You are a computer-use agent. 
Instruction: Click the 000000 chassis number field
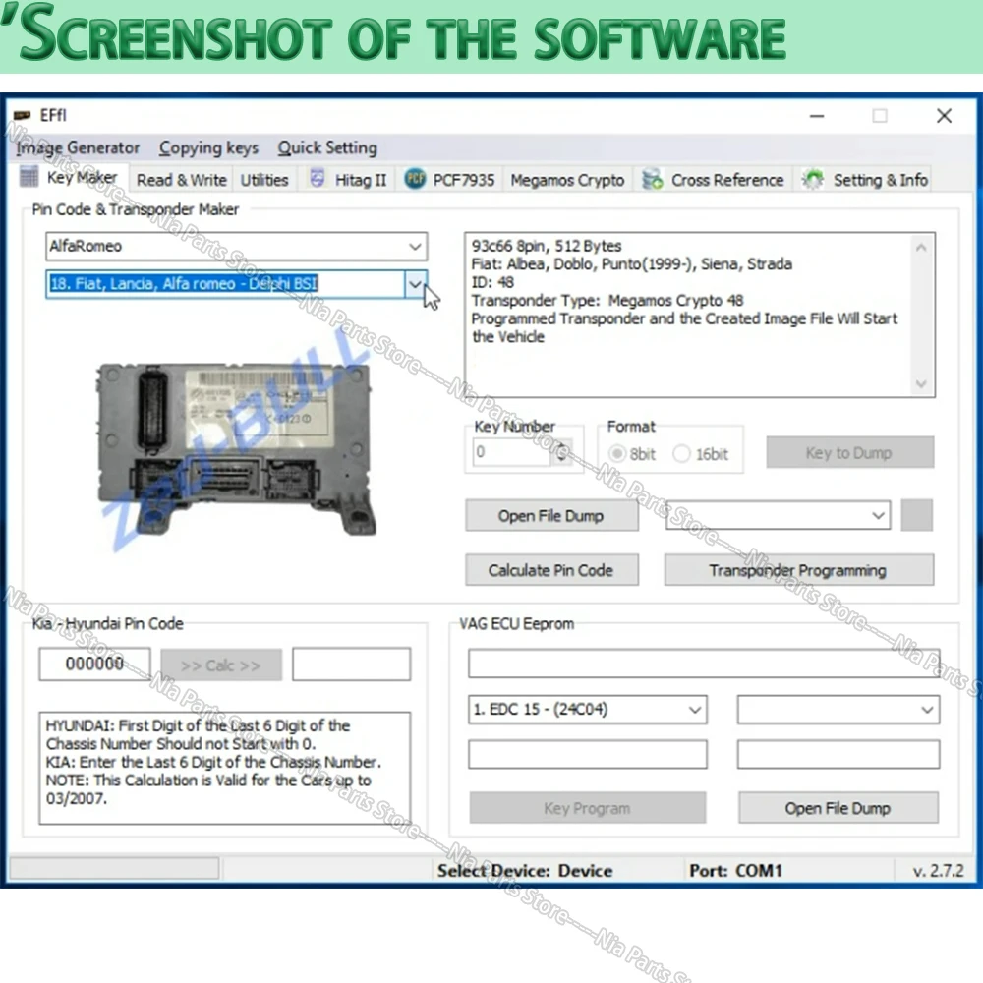pos(94,664)
